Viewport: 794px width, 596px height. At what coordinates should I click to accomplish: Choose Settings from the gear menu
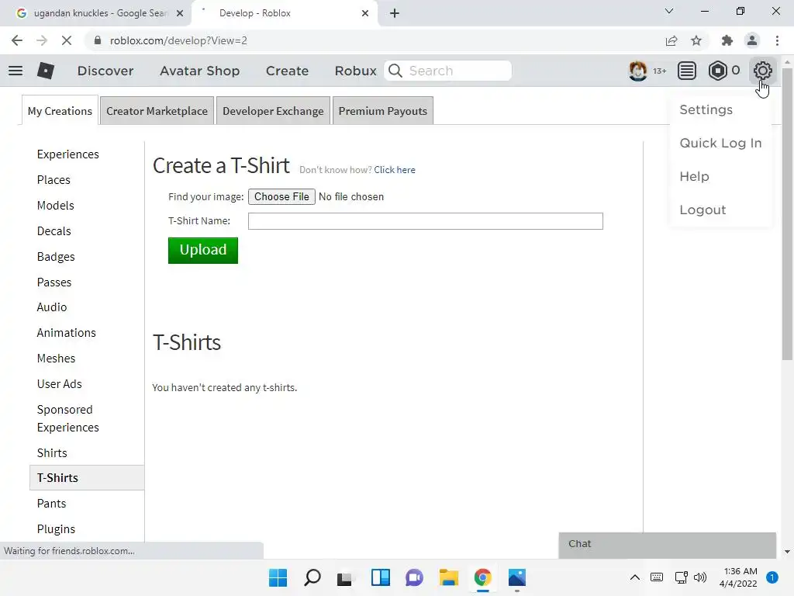pos(706,109)
